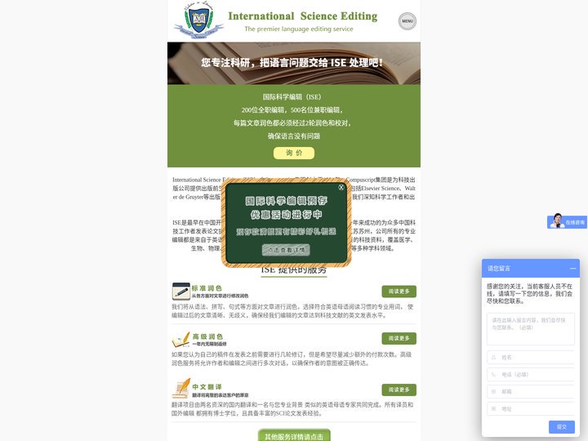
Task: Click the 中文翻译 feather icon
Action: tap(181, 388)
